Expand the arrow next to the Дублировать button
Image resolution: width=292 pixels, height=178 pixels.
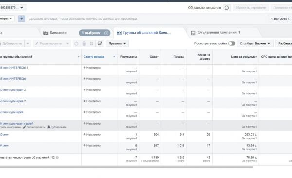[28, 44]
